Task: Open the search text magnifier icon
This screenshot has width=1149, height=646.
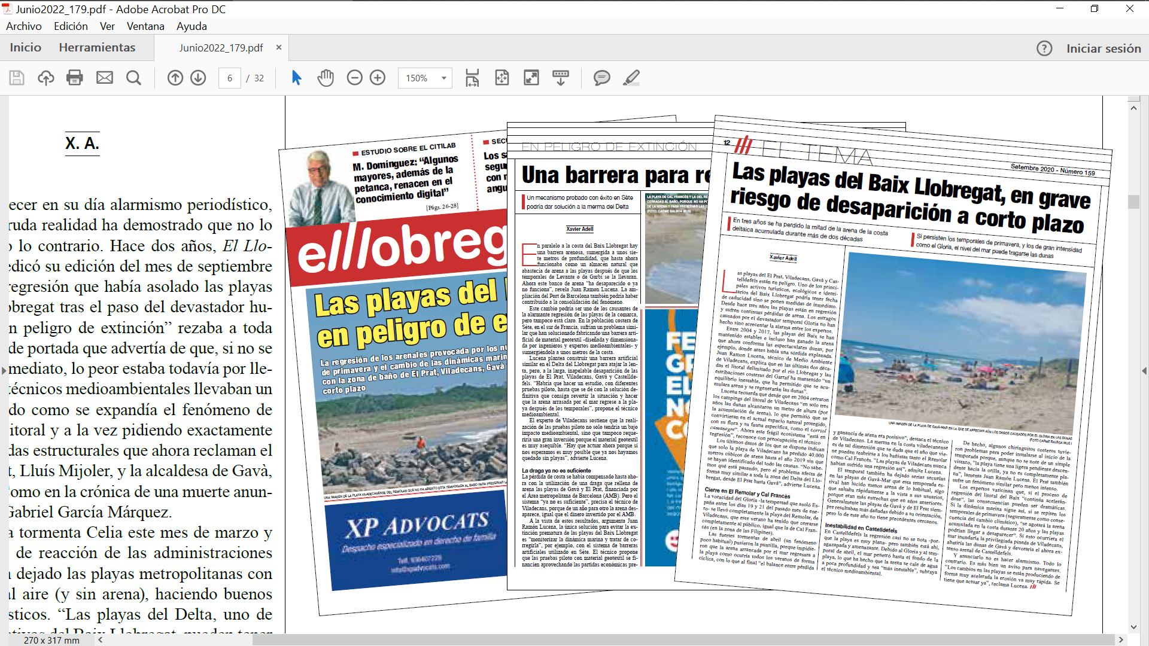Action: tap(134, 78)
